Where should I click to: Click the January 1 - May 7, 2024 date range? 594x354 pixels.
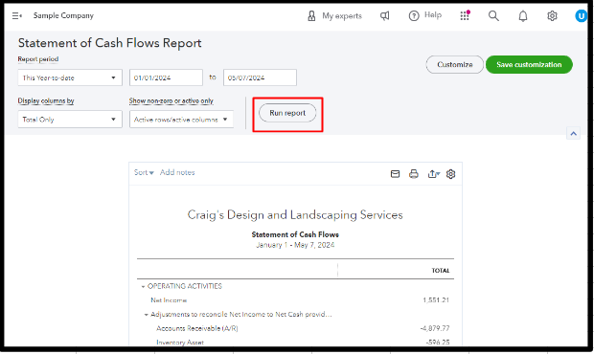295,245
